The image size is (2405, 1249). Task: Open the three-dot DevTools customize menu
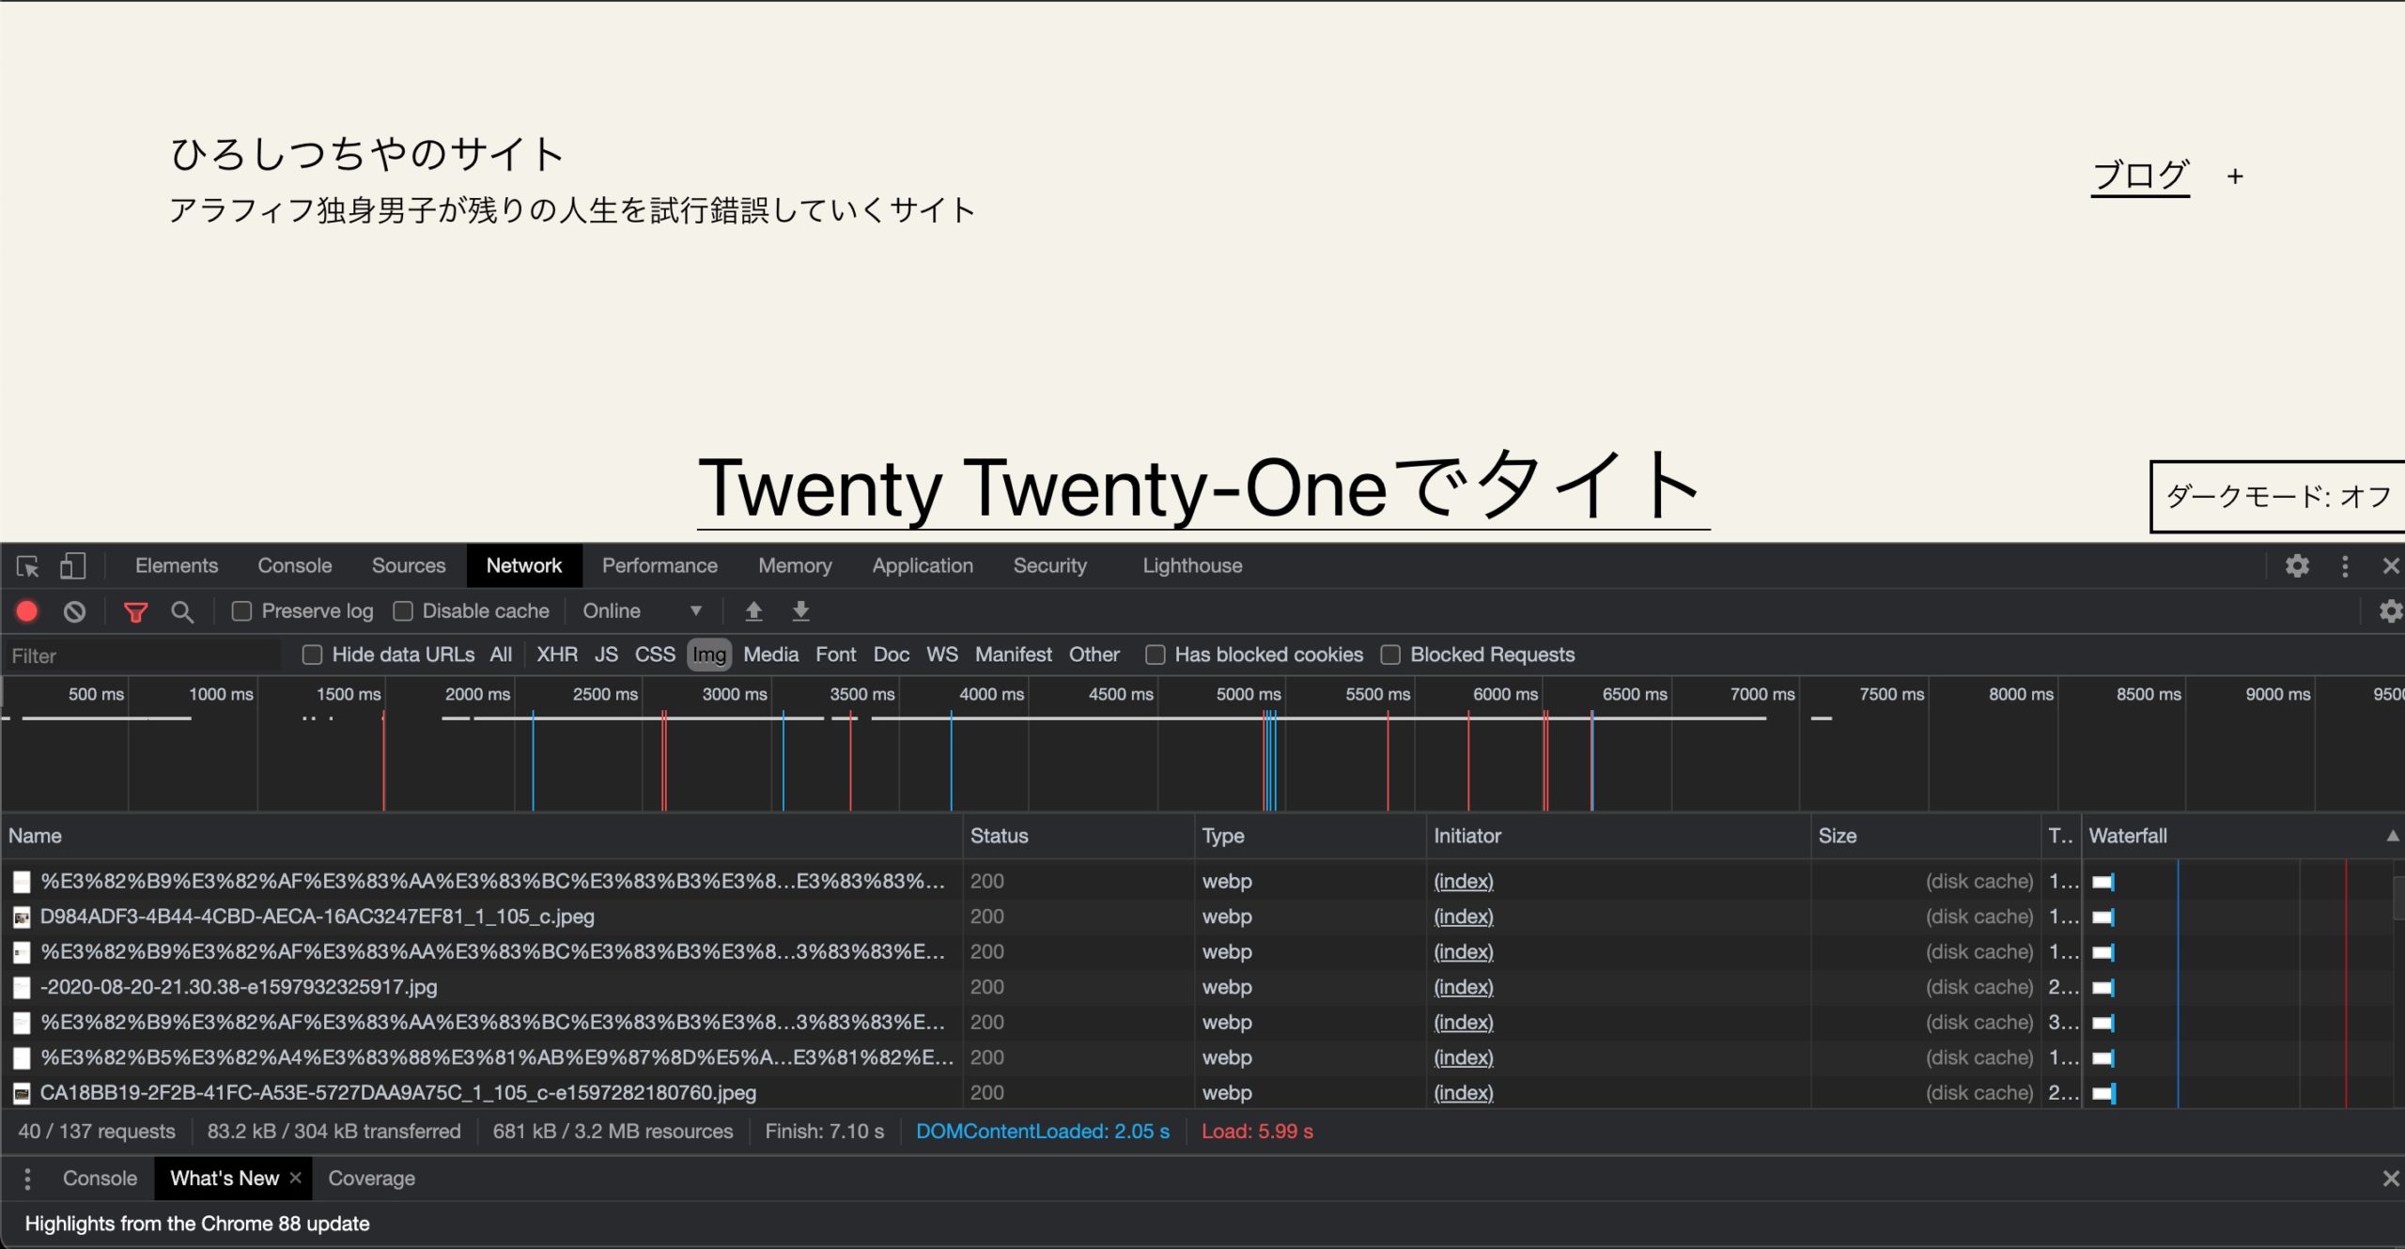coord(2345,566)
